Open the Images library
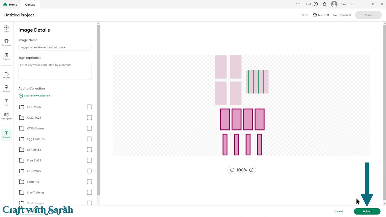This screenshot has width=386, height=217. pyautogui.click(x=6, y=88)
